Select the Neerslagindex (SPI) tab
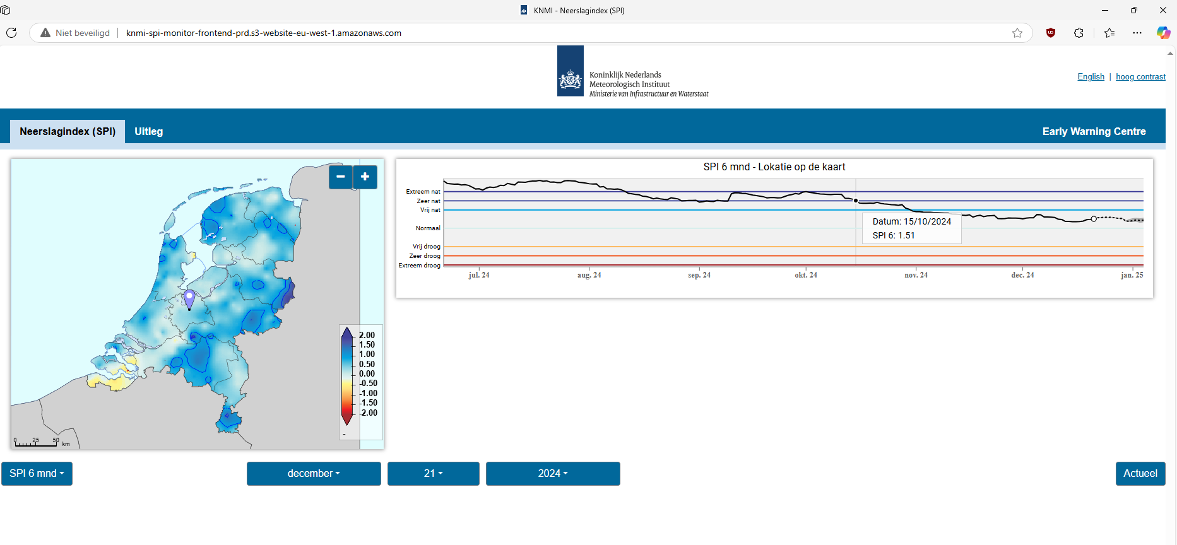The image size is (1177, 545). coord(68,131)
